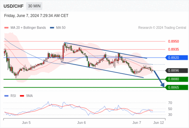Screen dimensions: 189x128
Task: Click the RSI 70 axis label
Action: click(170, 103)
